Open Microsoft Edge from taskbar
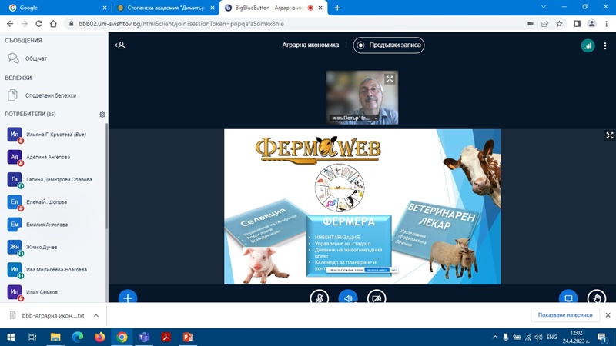Image resolution: width=616 pixels, height=346 pixels. click(78, 337)
